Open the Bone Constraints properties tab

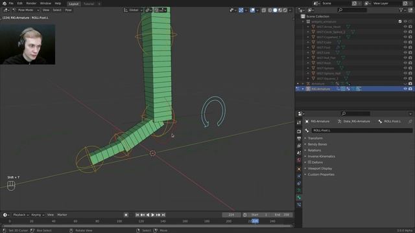[299, 205]
